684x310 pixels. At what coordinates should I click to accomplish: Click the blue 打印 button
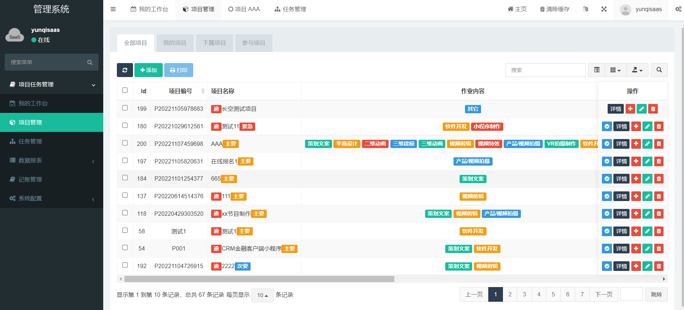[179, 70]
